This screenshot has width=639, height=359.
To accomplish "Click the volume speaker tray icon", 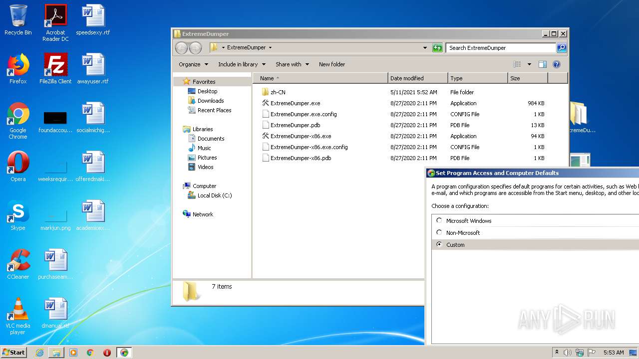I will pos(568,353).
